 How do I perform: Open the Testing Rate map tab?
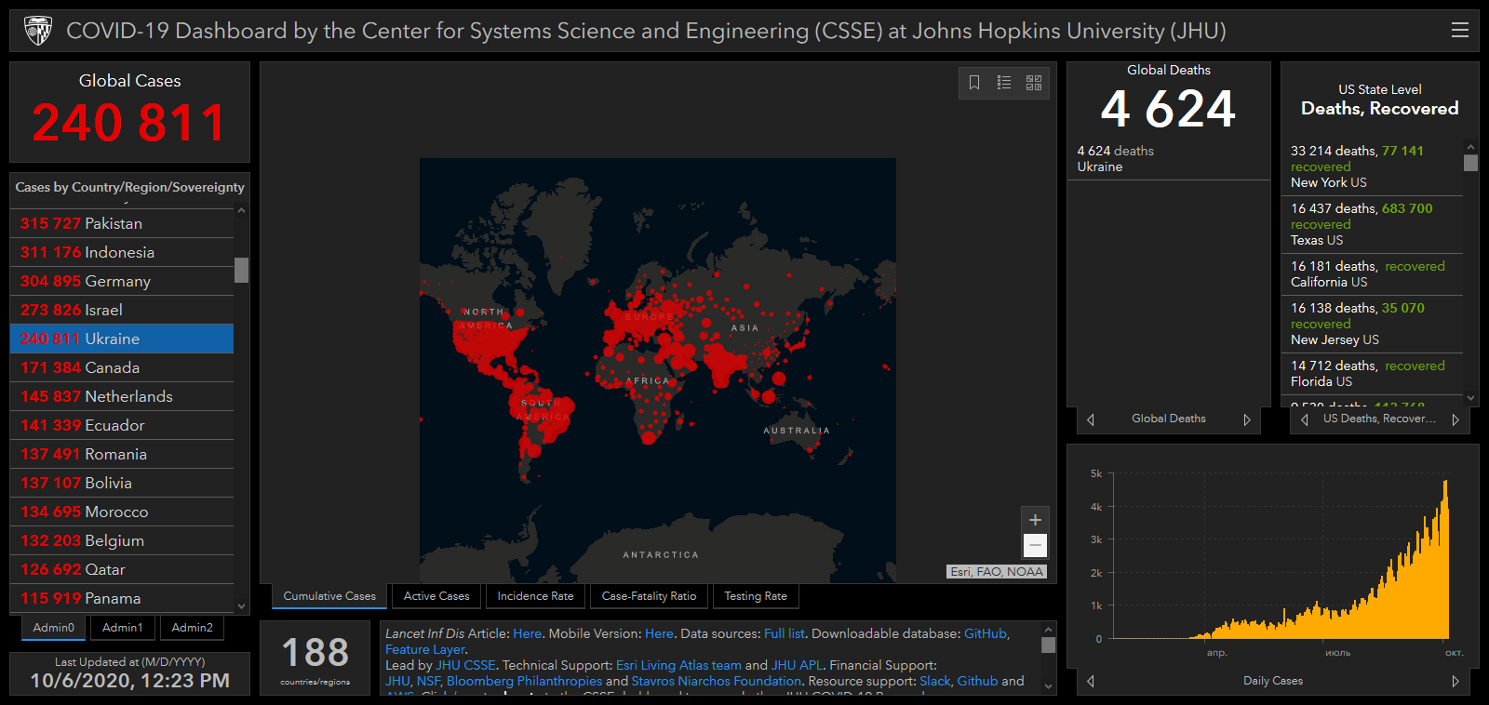756,596
